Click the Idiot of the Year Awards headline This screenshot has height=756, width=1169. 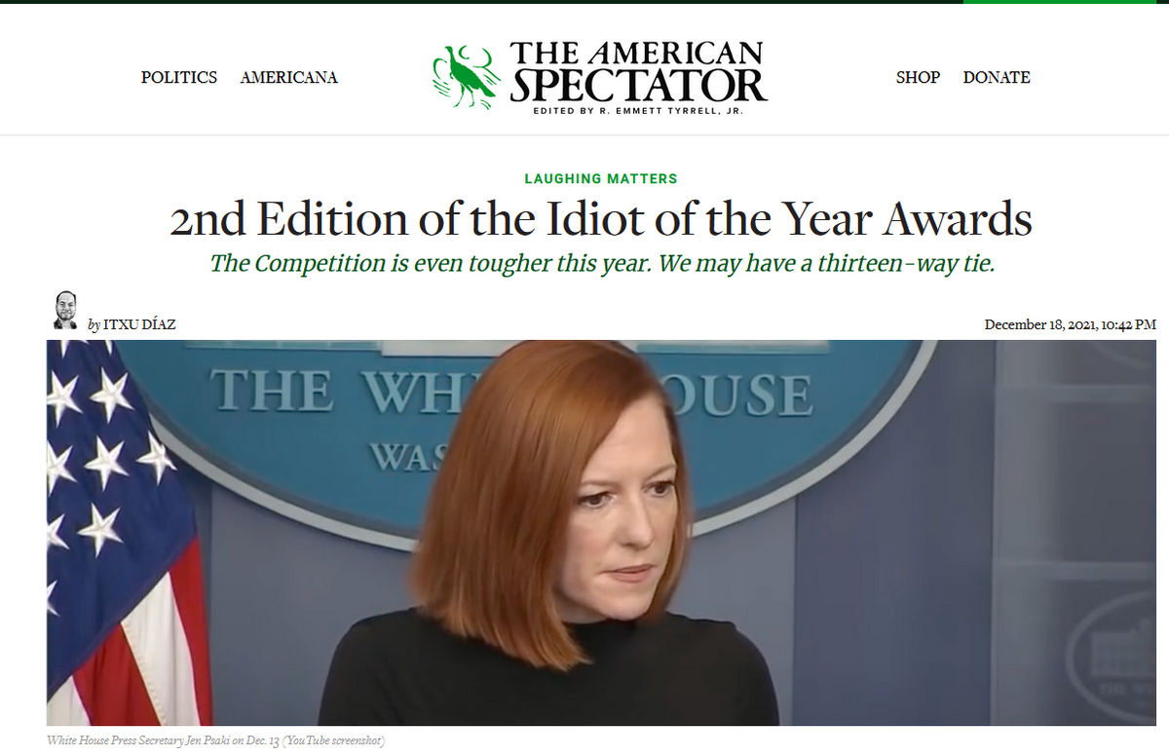pyautogui.click(x=601, y=220)
